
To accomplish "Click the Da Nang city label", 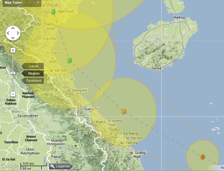I will pos(130,134).
